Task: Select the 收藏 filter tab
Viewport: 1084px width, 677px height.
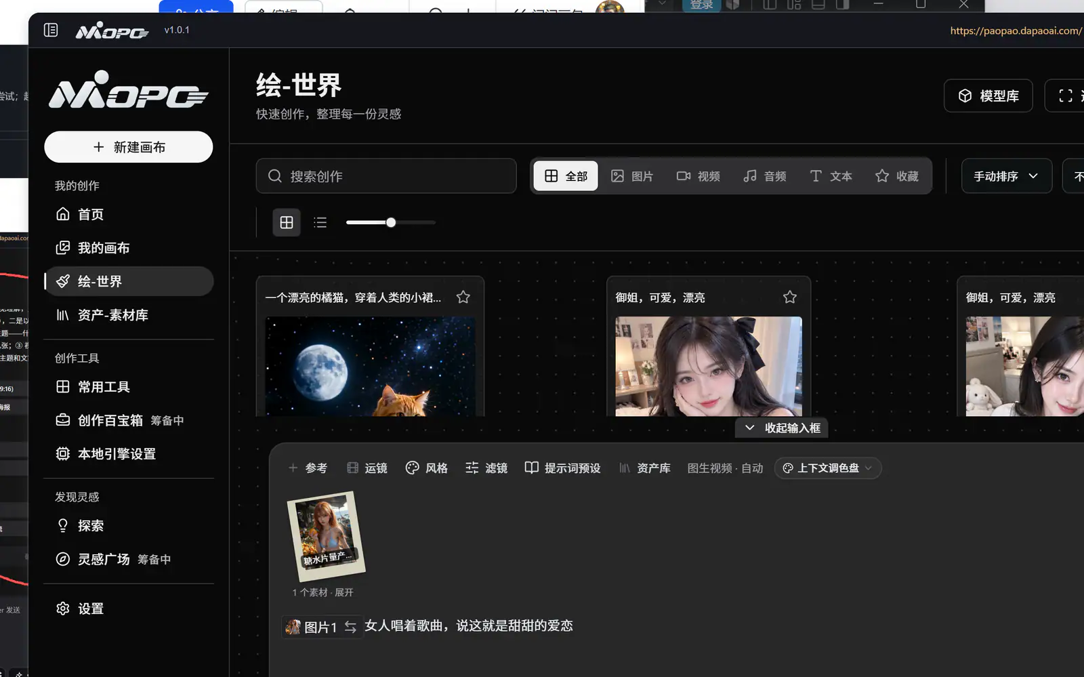Action: (x=897, y=176)
